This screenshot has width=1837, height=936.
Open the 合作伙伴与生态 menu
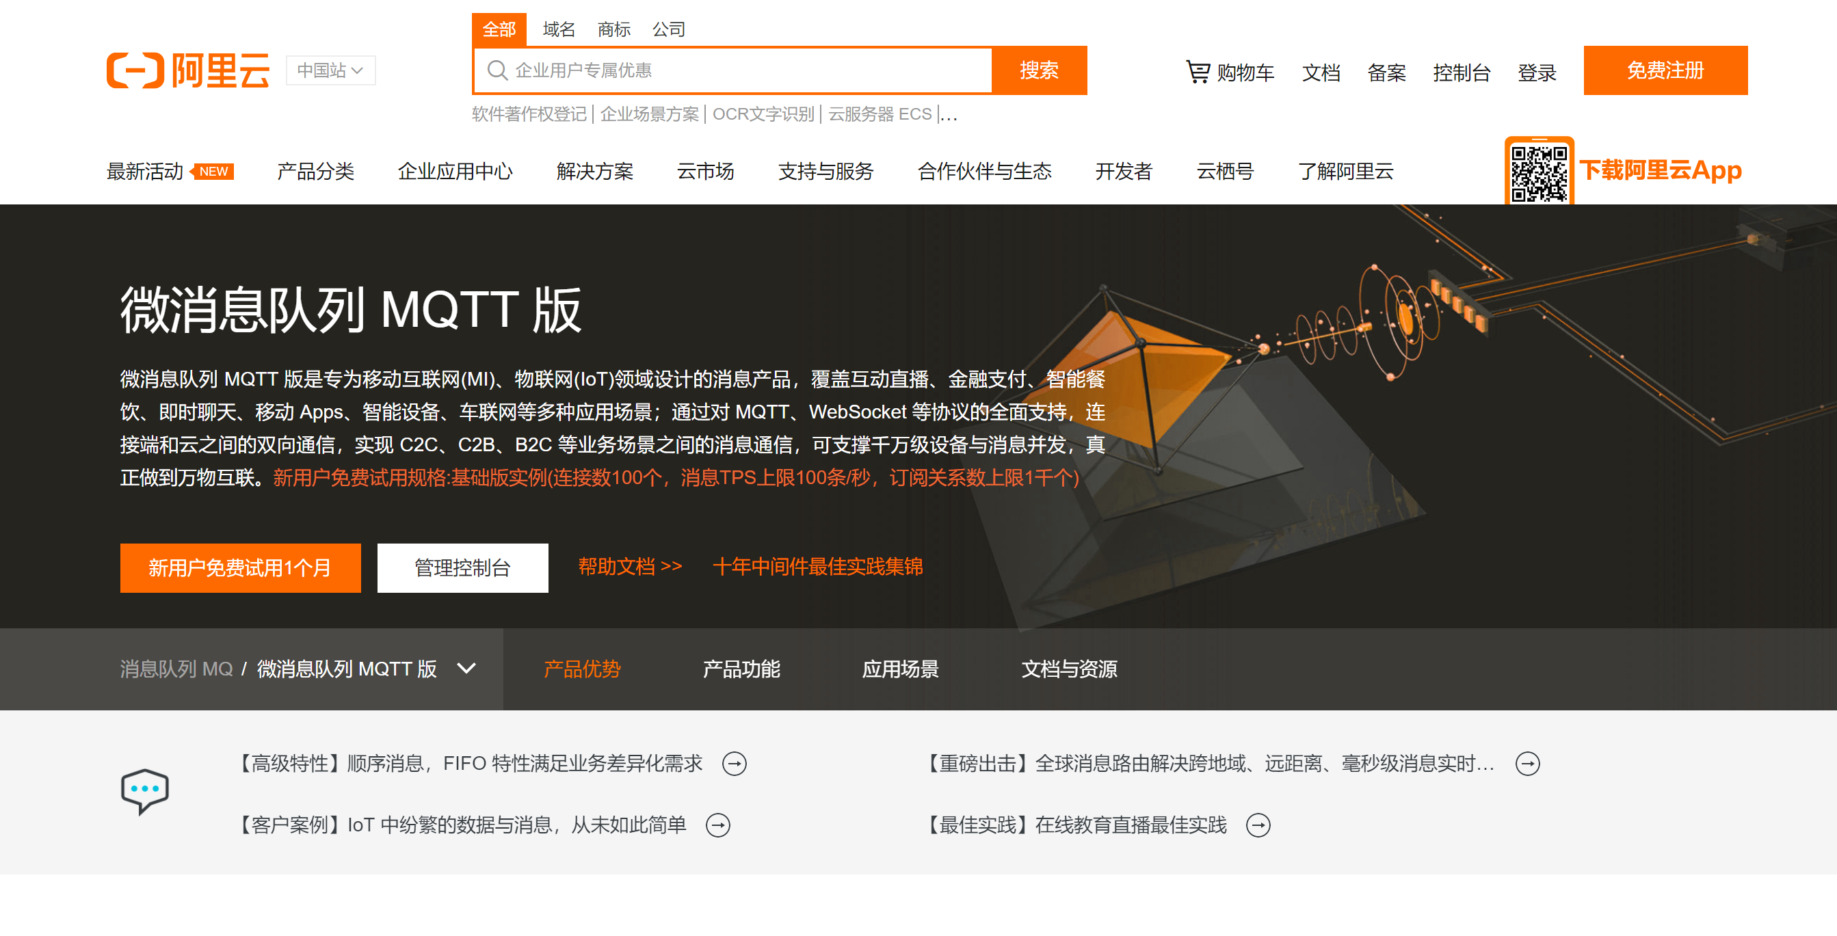[x=984, y=171]
